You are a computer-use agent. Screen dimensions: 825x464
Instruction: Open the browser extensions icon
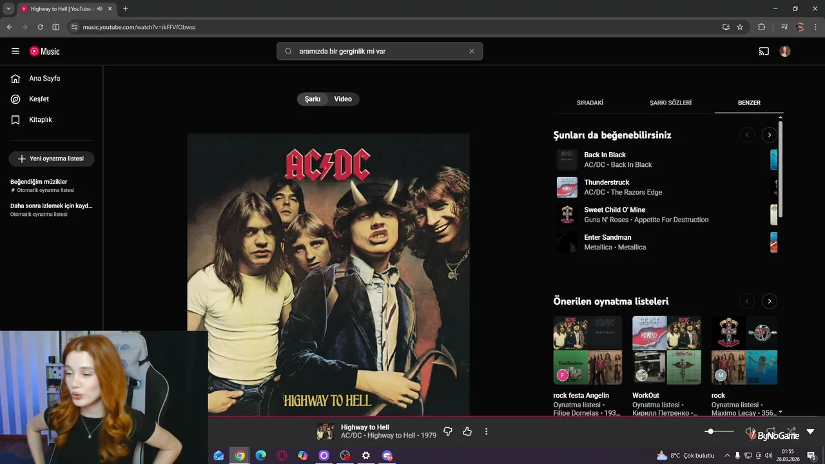pos(762,27)
